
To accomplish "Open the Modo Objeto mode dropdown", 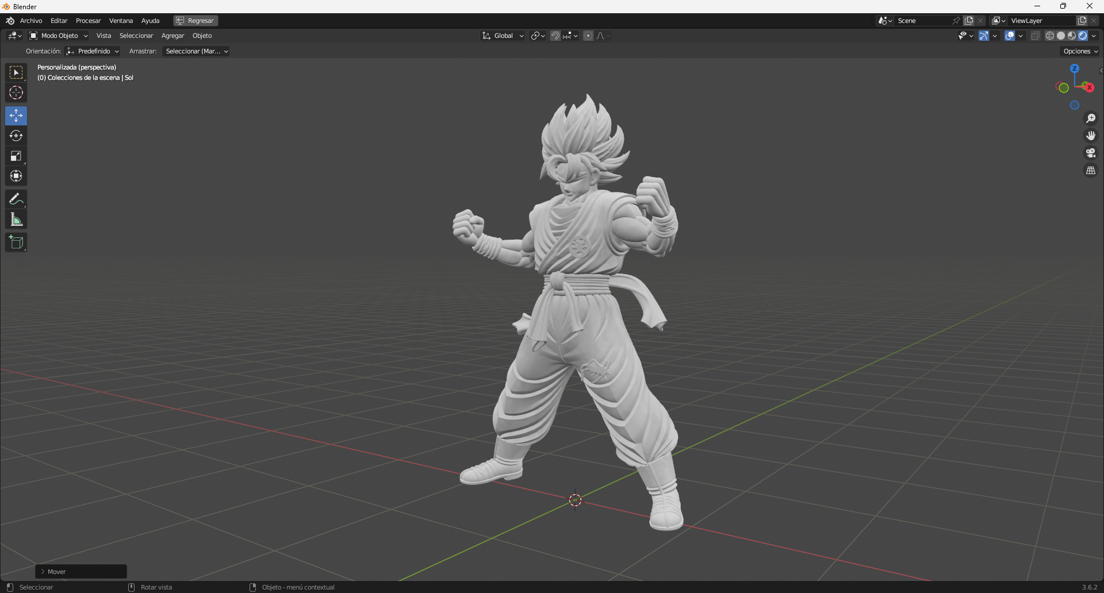I will (x=57, y=35).
